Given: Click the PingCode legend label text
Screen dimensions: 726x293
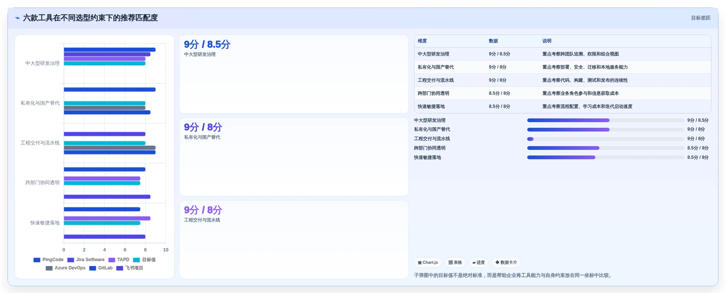Looking at the screenshot, I should pyautogui.click(x=53, y=260).
